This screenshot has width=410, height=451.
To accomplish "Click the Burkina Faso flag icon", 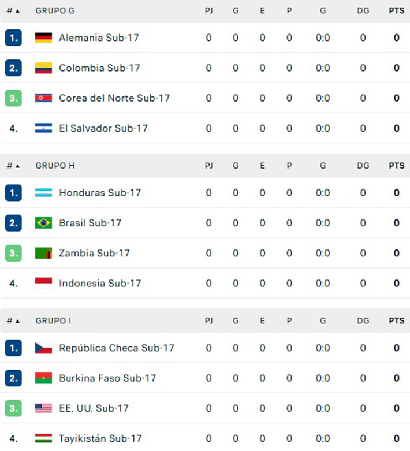I will pyautogui.click(x=43, y=378).
